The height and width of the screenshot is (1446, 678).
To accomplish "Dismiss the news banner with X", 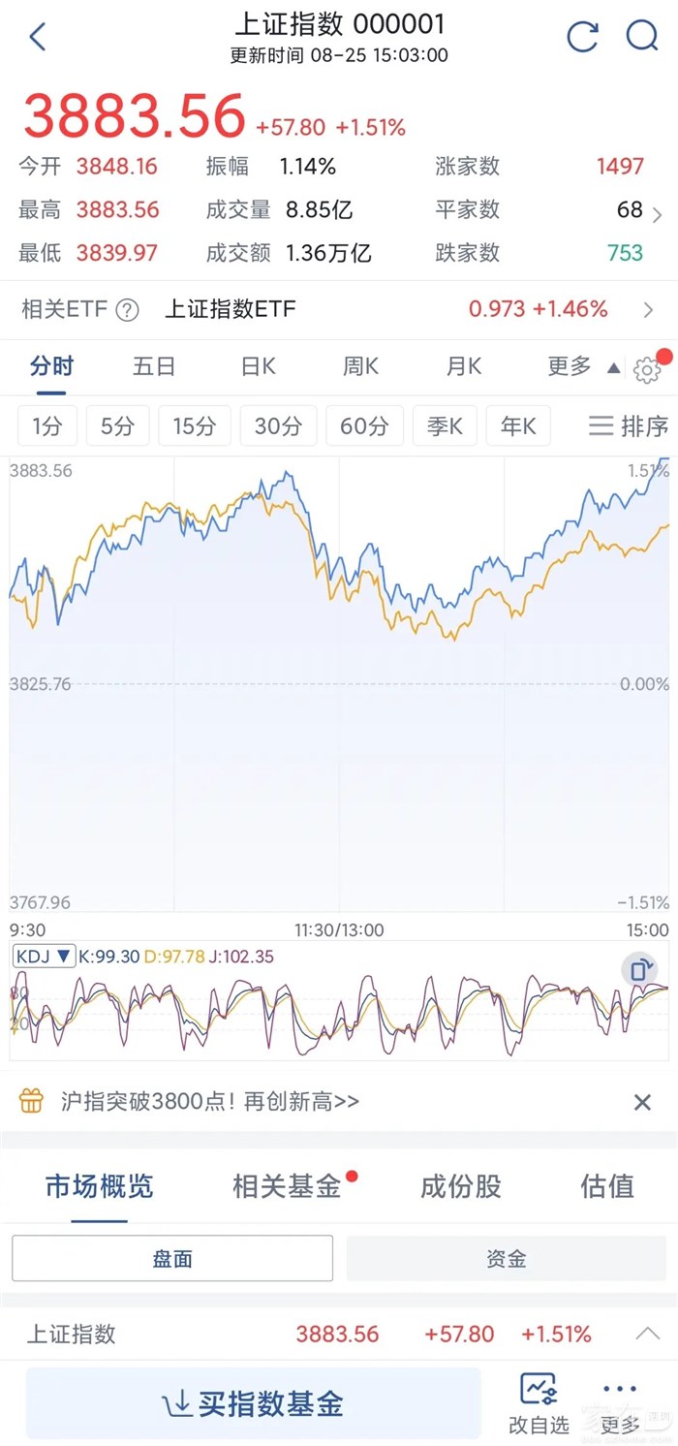I will coord(642,1101).
